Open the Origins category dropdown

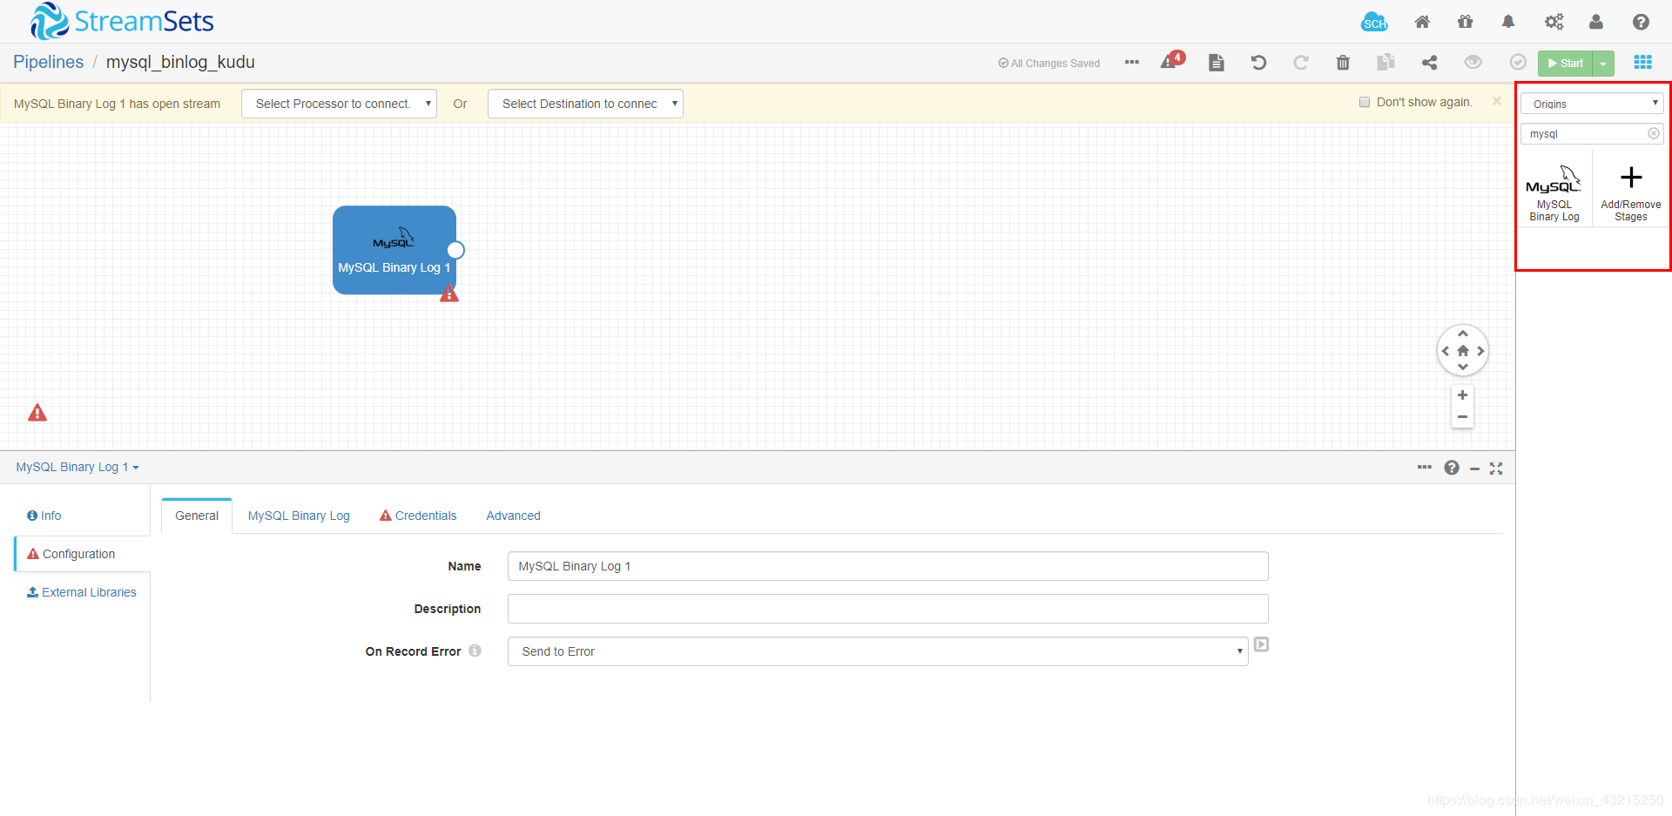point(1591,103)
